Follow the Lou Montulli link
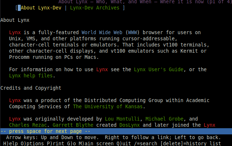The width and height of the screenshot is (232, 146). coord(122,119)
